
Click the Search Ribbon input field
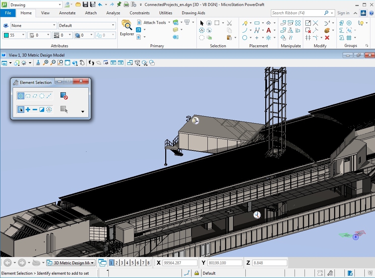point(298,13)
